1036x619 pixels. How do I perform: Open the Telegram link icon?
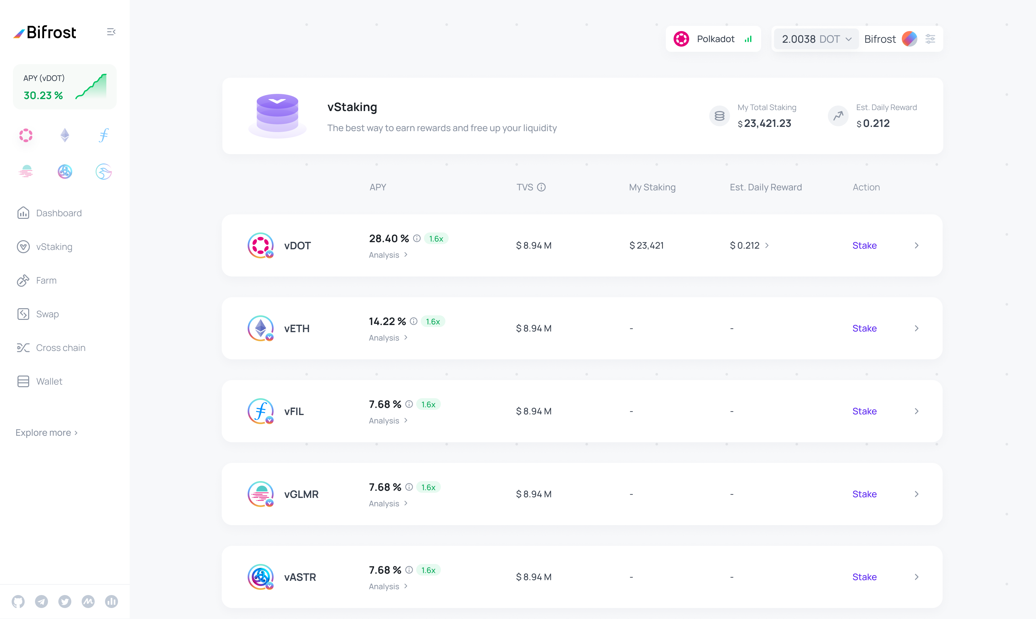[41, 601]
